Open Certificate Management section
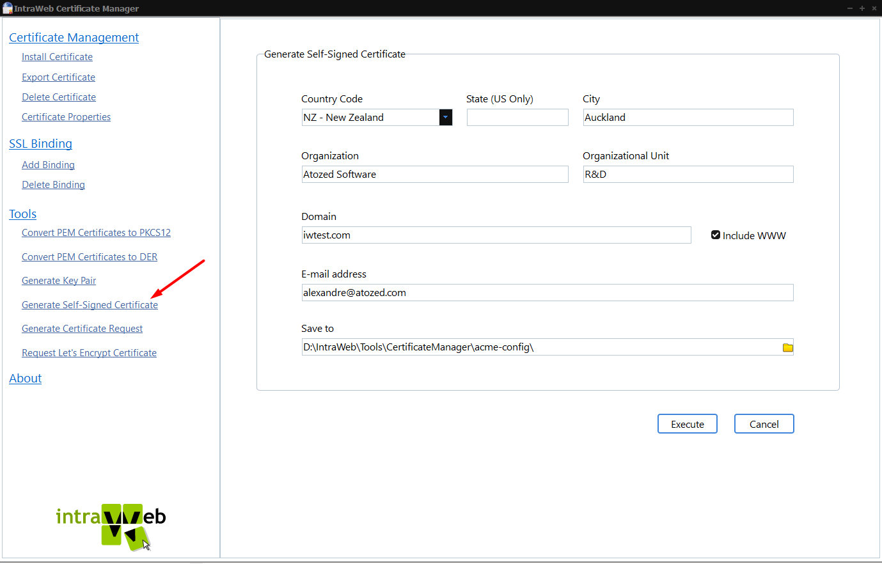Screen dimensions: 882x564 click(x=74, y=38)
